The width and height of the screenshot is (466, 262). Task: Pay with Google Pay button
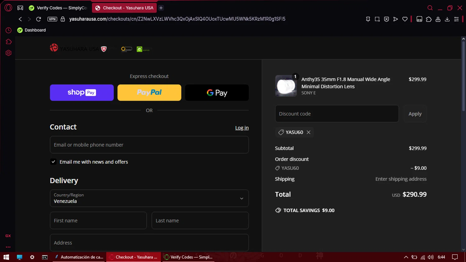217,93
